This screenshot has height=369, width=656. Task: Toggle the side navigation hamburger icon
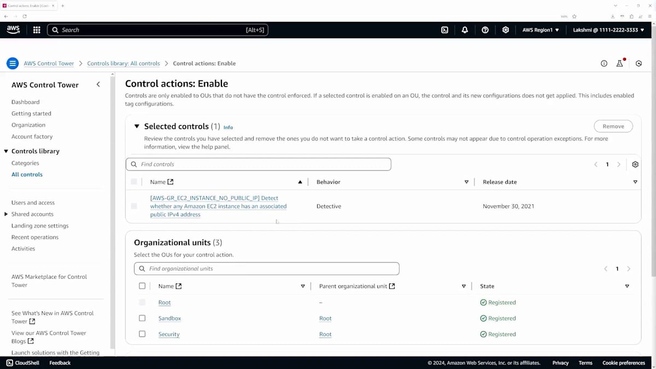[13, 63]
